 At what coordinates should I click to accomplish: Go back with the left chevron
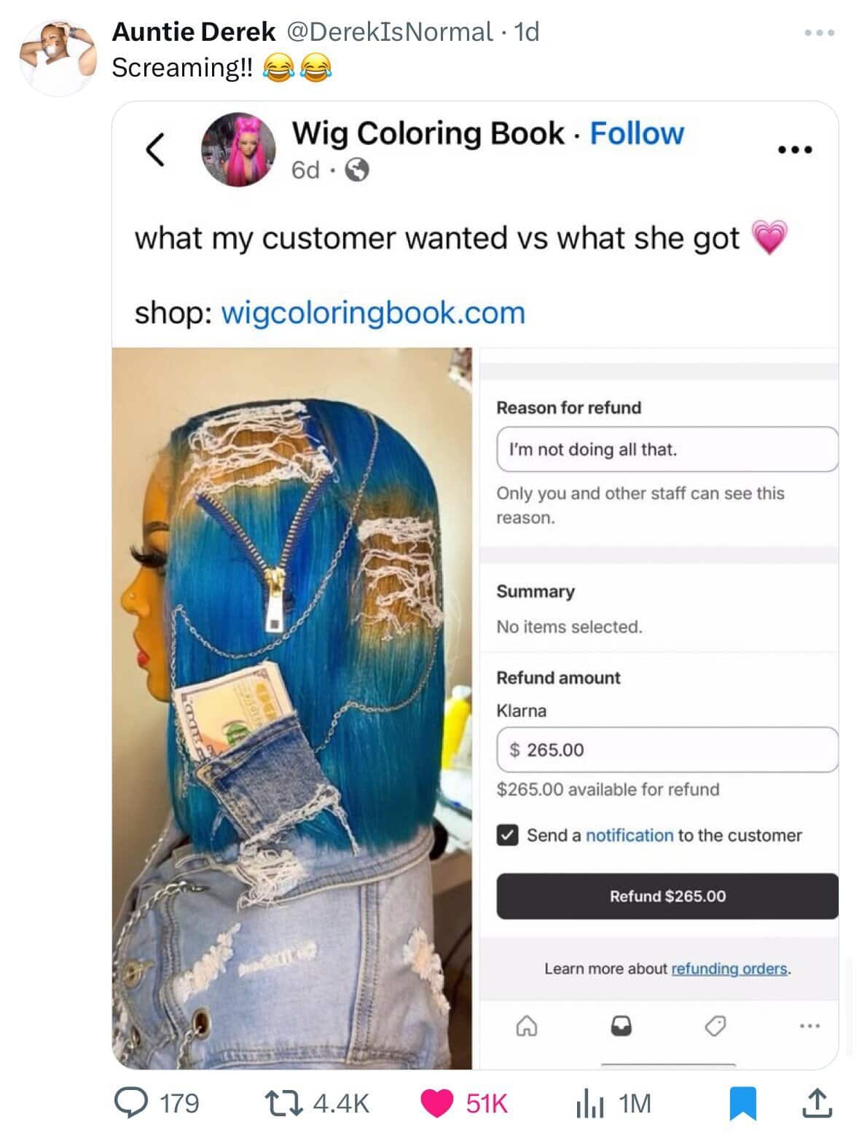pyautogui.click(x=154, y=149)
